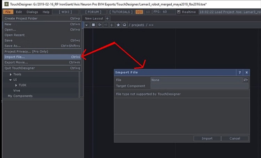Choose Open... from File menu

point(42,30)
